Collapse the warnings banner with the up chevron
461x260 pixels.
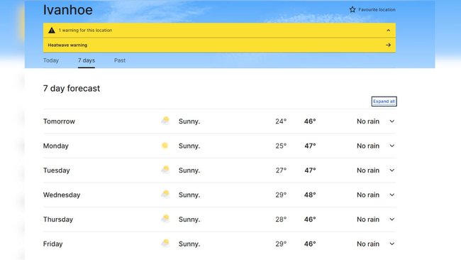coord(389,31)
